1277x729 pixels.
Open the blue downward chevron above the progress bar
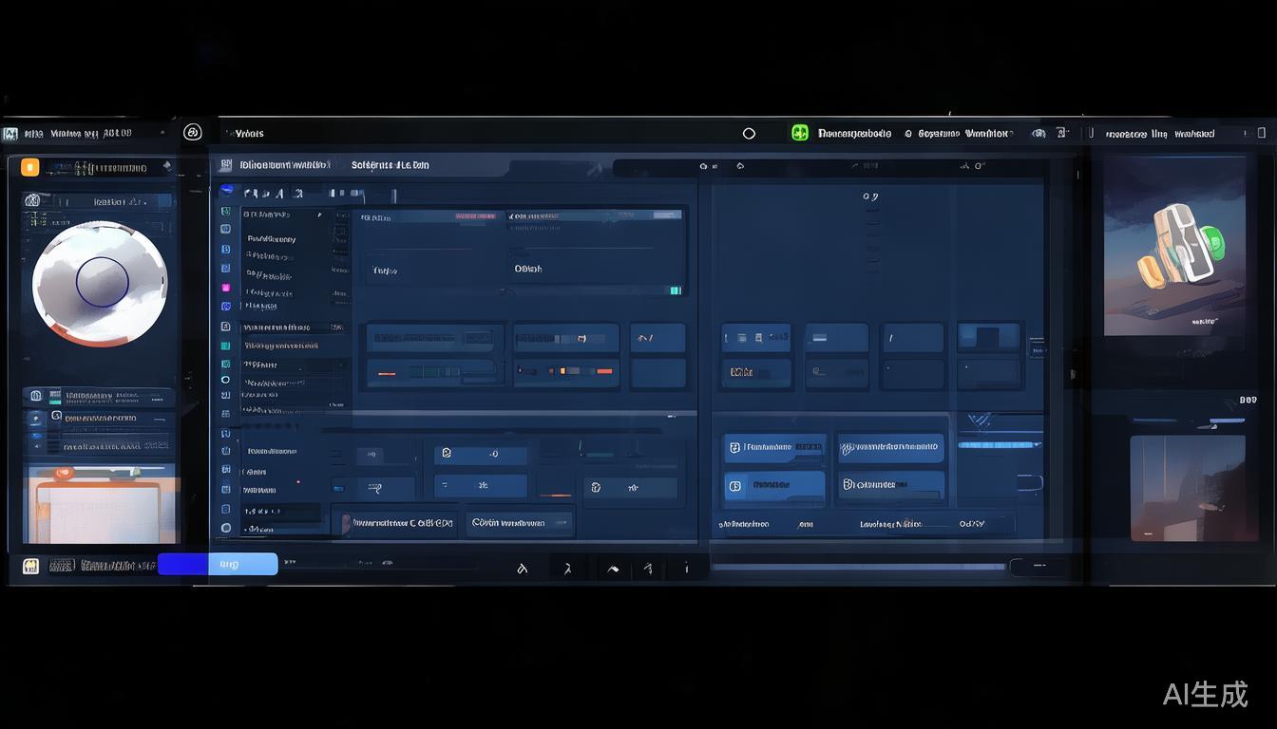(978, 421)
